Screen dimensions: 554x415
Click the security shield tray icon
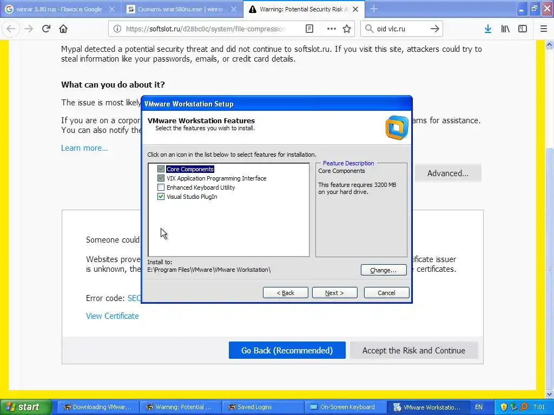(x=504, y=407)
